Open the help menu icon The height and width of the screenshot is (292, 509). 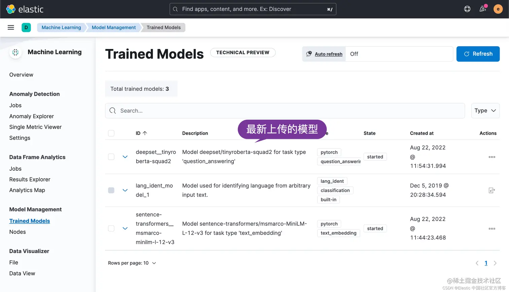pyautogui.click(x=467, y=9)
